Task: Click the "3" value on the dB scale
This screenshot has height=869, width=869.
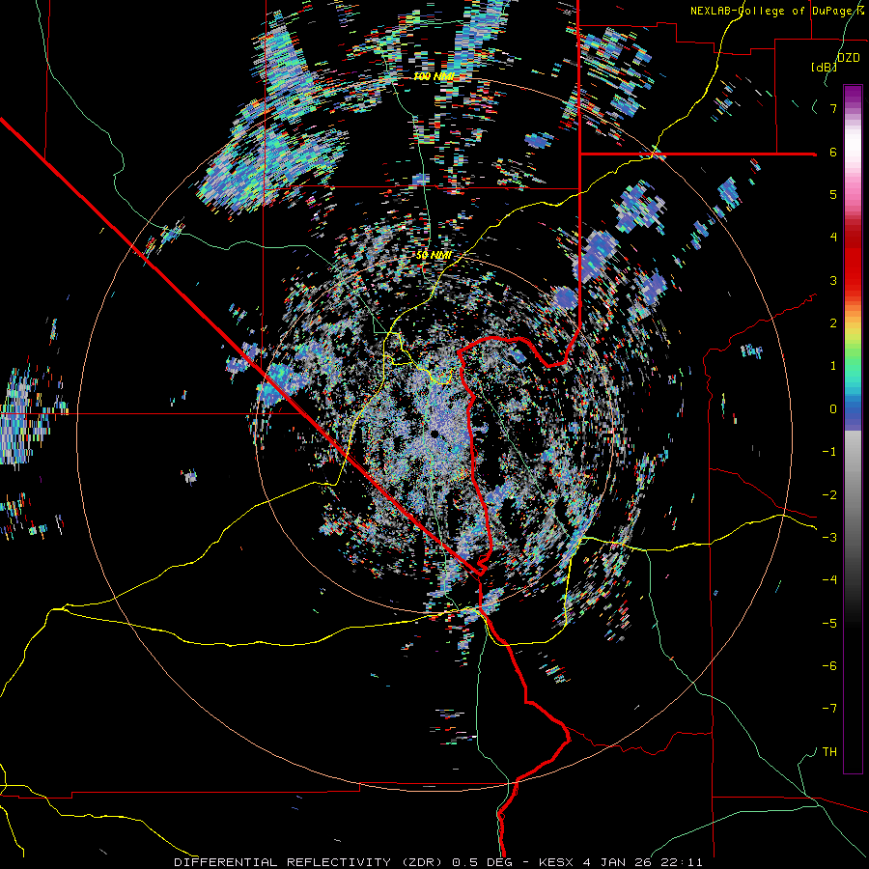Action: pyautogui.click(x=833, y=281)
